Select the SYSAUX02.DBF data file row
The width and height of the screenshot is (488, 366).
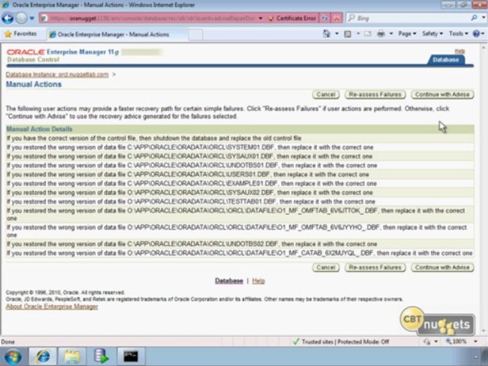coord(240,192)
